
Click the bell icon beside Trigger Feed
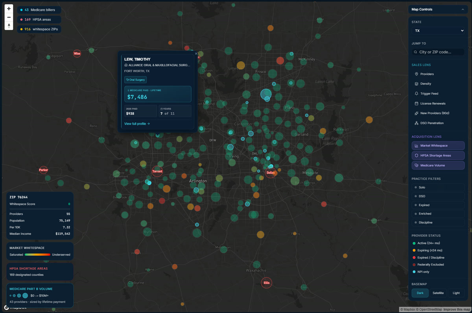click(417, 94)
